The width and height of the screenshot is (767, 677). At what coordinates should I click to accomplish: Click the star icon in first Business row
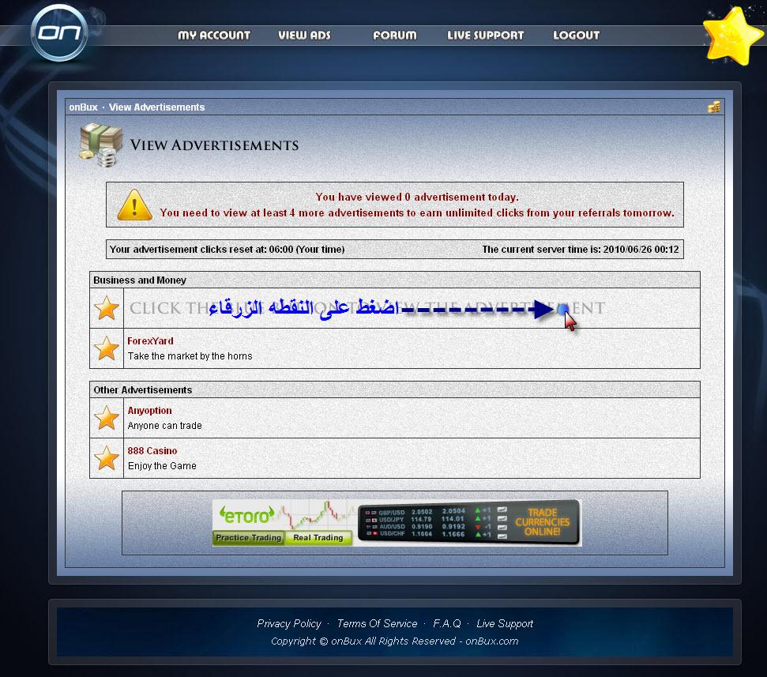point(106,308)
